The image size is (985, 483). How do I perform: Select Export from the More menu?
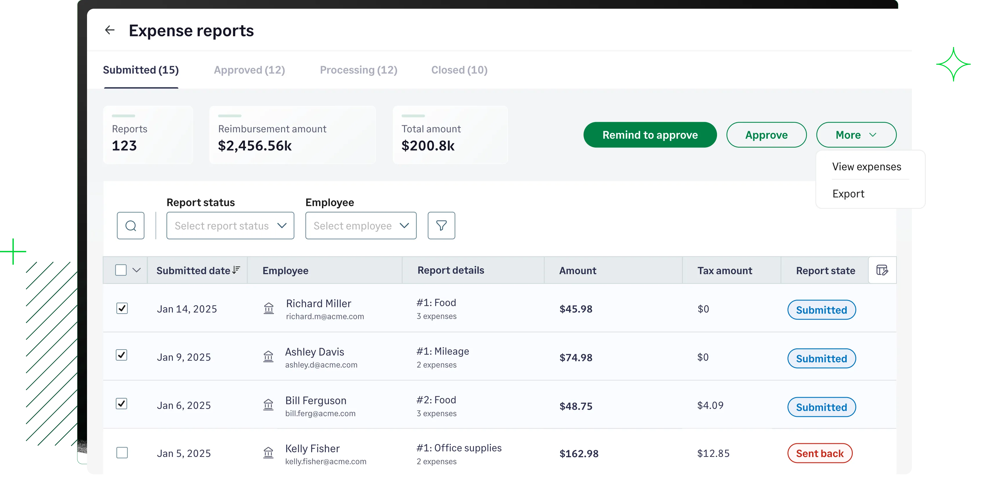848,193
